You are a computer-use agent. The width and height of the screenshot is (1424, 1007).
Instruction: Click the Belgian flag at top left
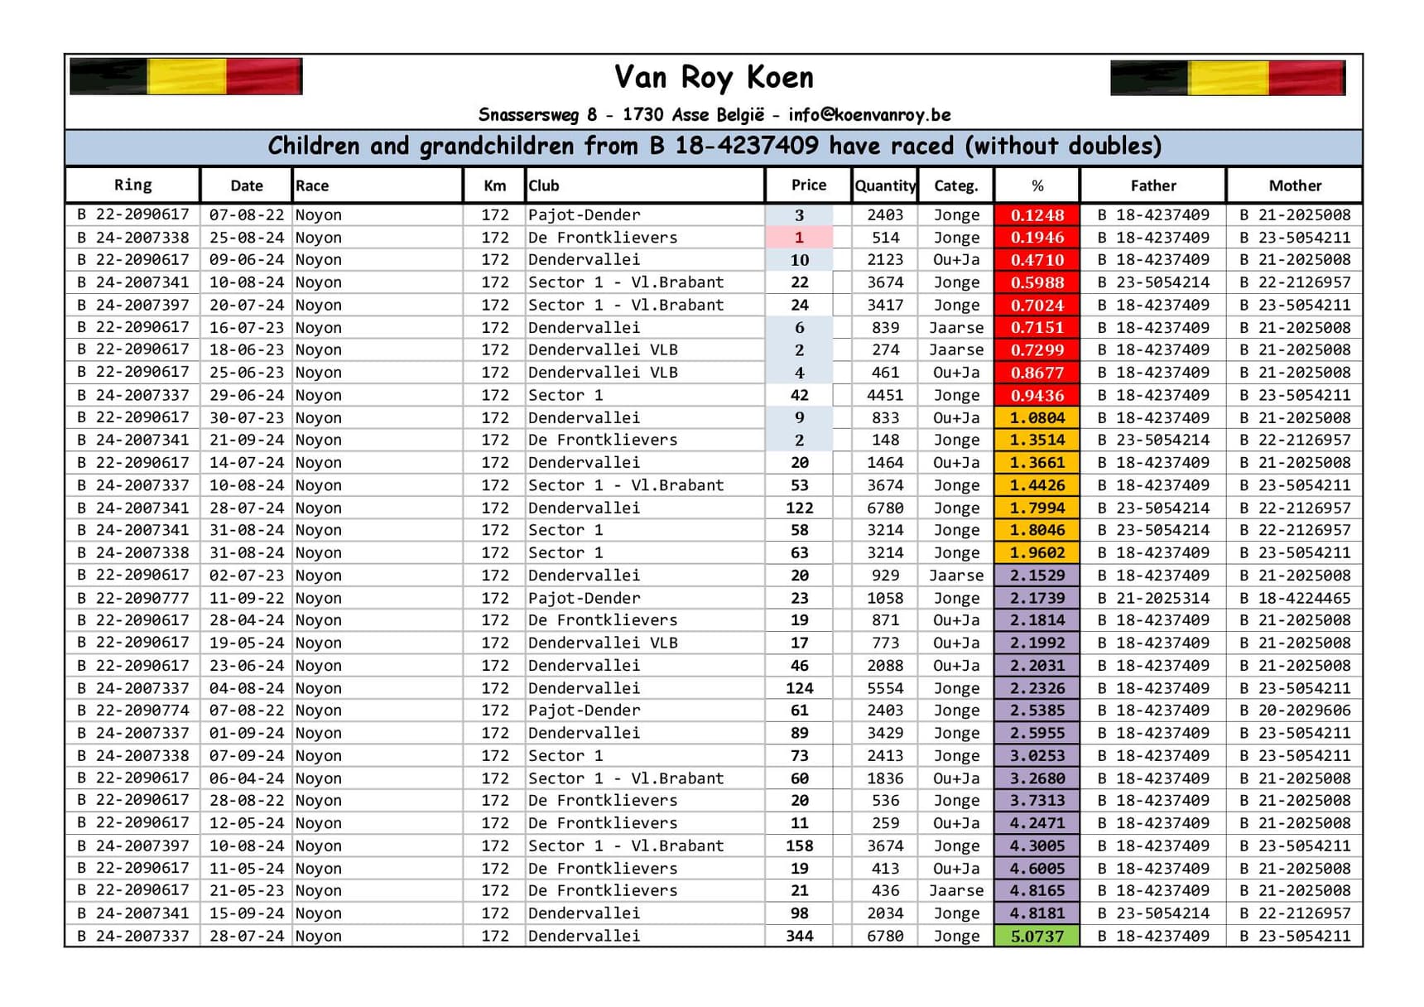pos(185,77)
